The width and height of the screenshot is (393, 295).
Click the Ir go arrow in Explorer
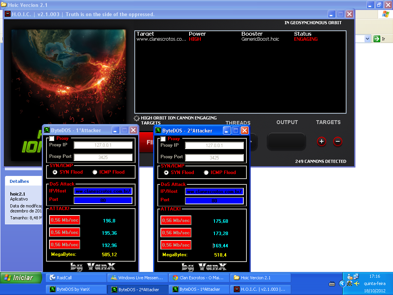point(377,39)
